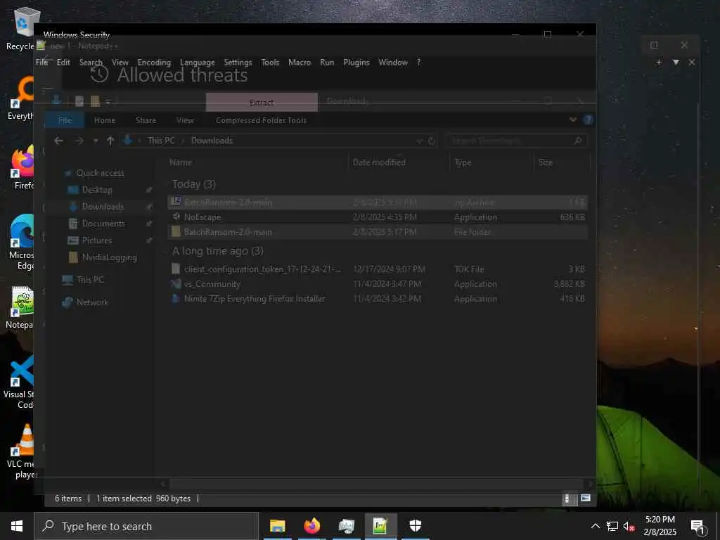Open the volume tray icon
The image size is (720, 540).
[x=629, y=526]
